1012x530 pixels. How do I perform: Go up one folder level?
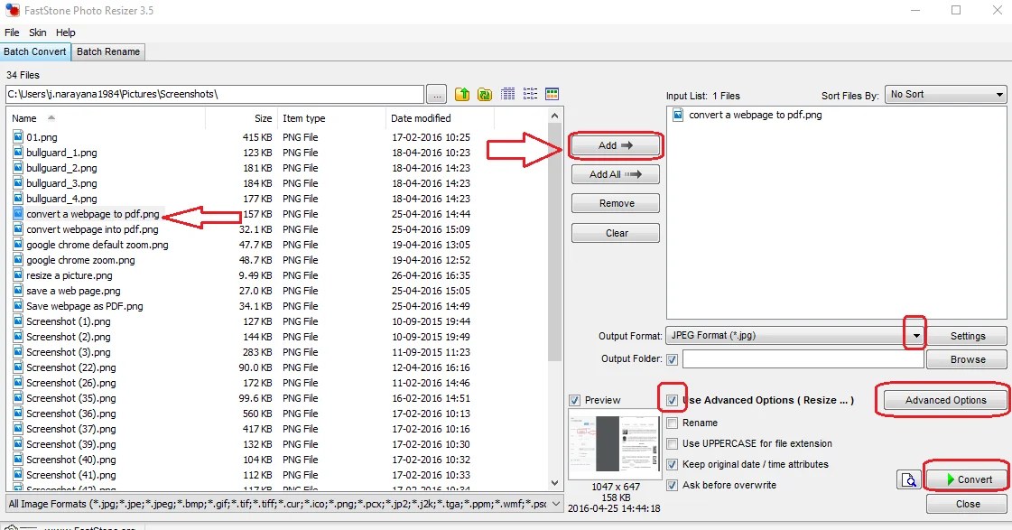pyautogui.click(x=462, y=94)
